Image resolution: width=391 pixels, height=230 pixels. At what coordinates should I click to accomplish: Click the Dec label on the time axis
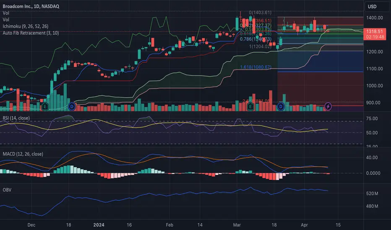pyautogui.click(x=31, y=225)
